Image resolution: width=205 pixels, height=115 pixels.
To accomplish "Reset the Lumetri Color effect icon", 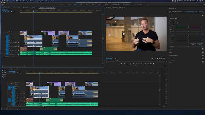I will coord(203,13).
